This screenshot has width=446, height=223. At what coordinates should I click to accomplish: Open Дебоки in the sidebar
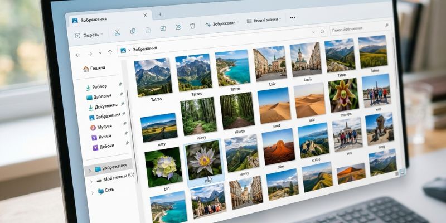pyautogui.click(x=103, y=147)
